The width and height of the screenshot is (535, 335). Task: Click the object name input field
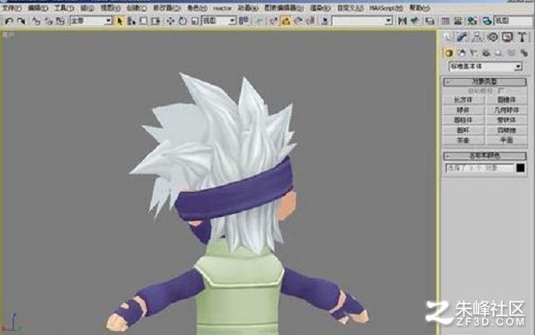[480, 167]
